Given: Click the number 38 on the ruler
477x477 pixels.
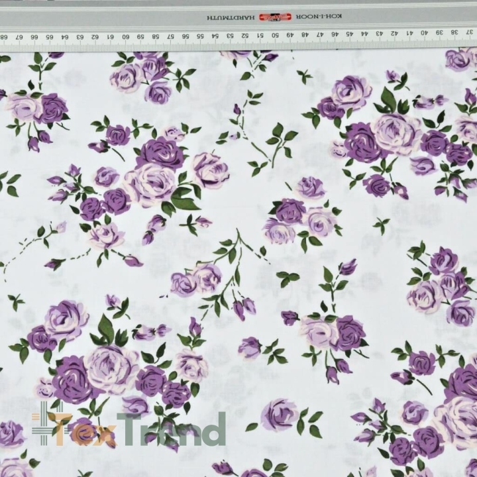Looking at the screenshot, I should point(454,32).
